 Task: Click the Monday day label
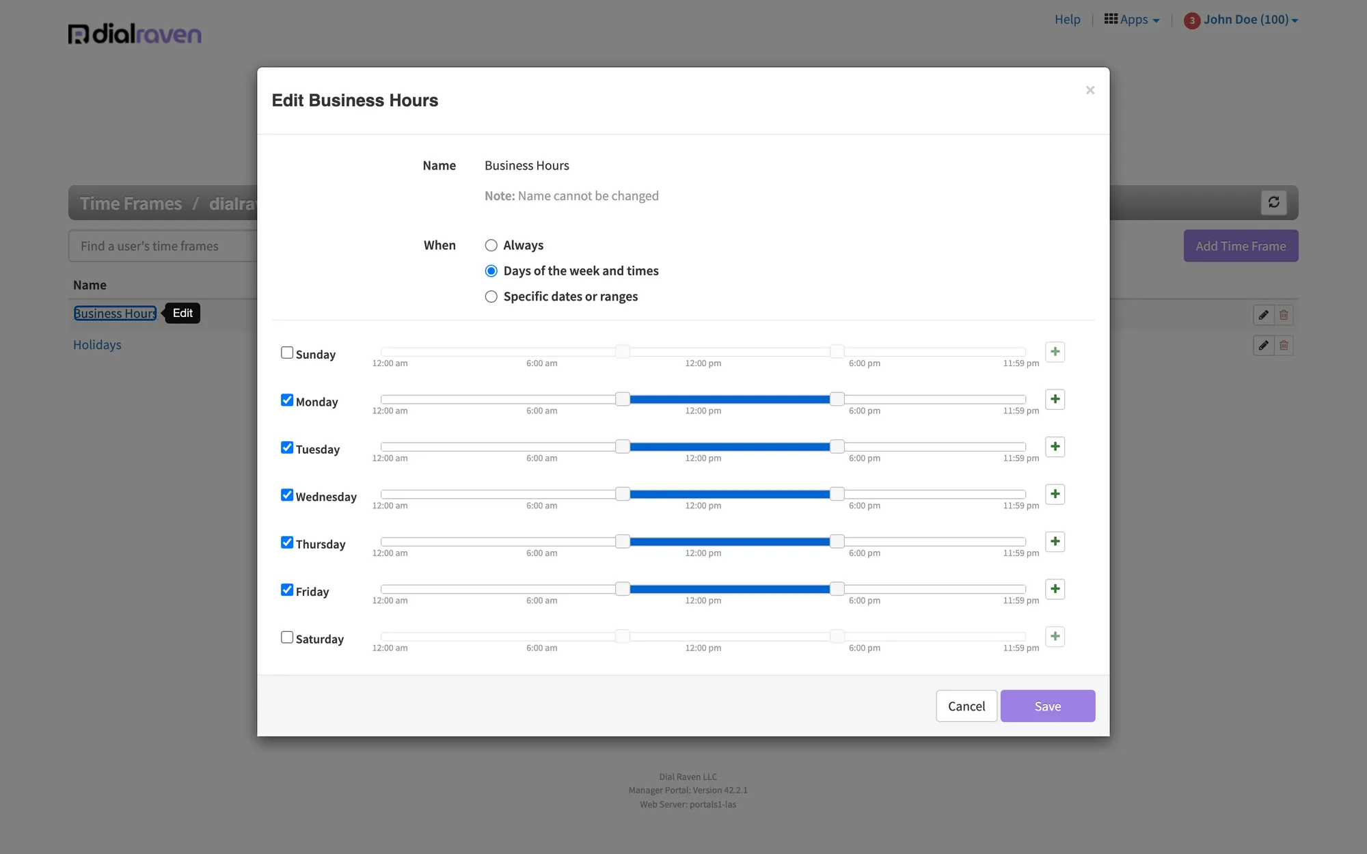[x=316, y=402]
